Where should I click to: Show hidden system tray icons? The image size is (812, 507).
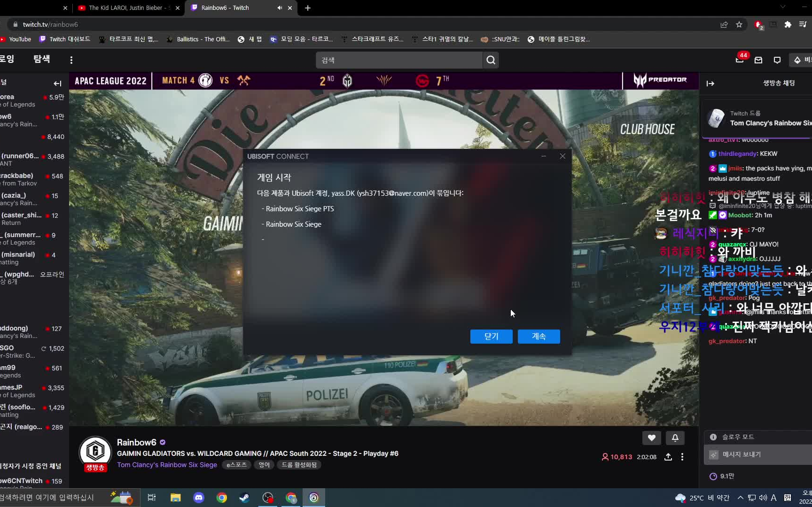click(741, 498)
